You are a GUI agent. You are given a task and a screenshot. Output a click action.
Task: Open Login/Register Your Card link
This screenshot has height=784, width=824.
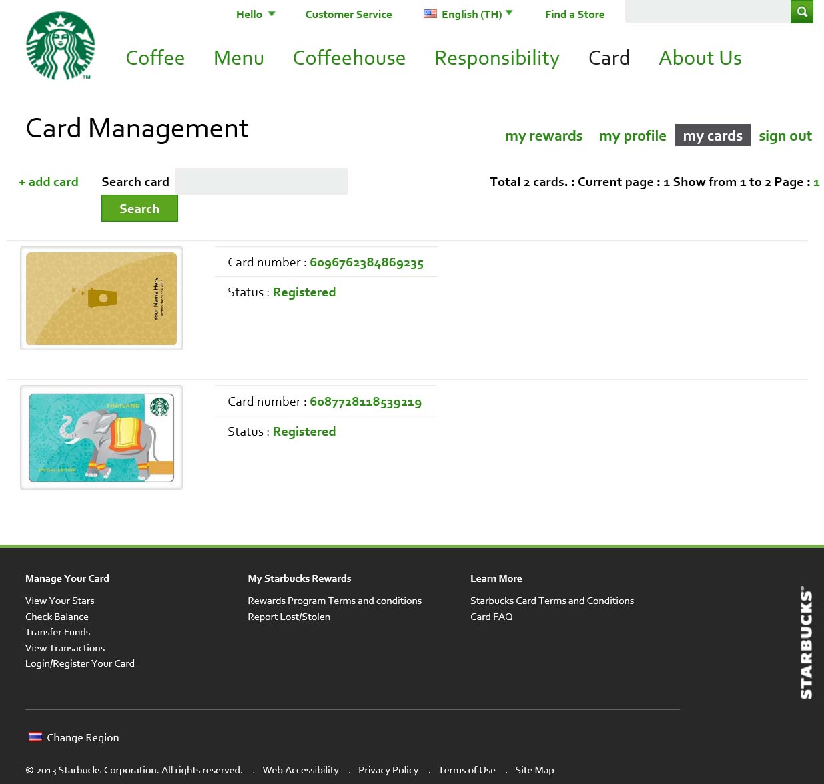point(80,663)
